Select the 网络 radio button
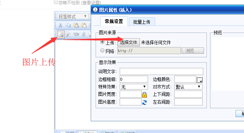The height and width of the screenshot is (133, 244). pos(102,50)
